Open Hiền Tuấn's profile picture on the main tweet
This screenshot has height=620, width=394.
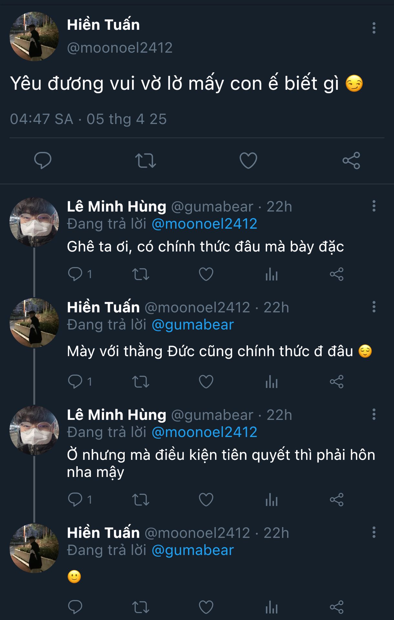34,36
